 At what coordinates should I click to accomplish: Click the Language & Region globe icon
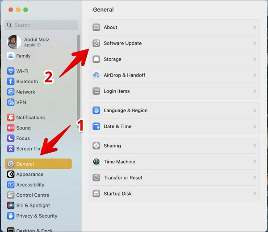96,110
